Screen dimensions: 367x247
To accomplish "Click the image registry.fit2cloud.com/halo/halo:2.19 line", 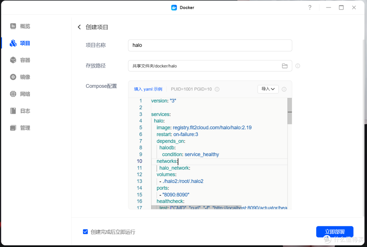I will pyautogui.click(x=204, y=128).
